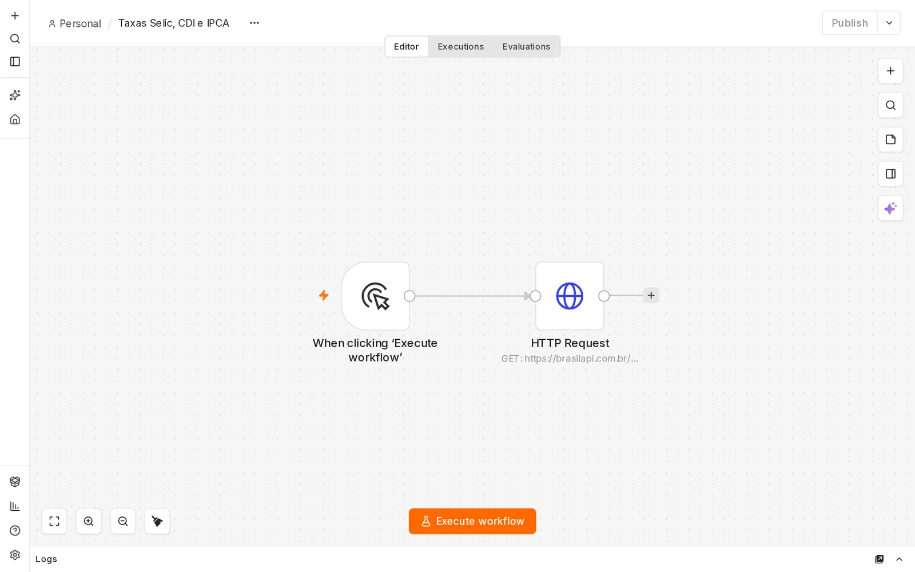Open the Settings gear icon

pos(15,555)
